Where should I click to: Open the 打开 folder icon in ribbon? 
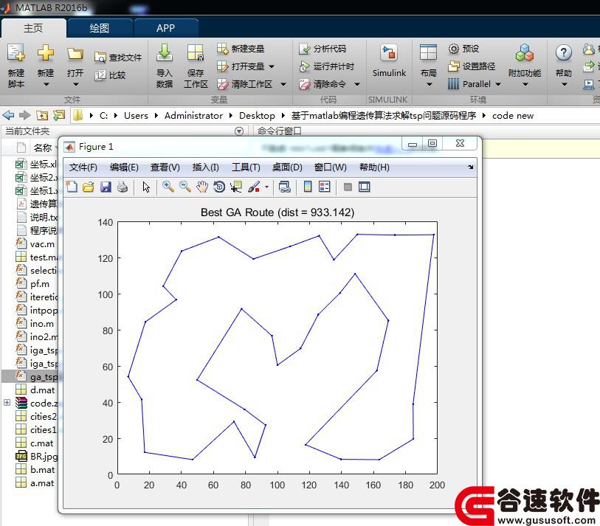click(75, 54)
